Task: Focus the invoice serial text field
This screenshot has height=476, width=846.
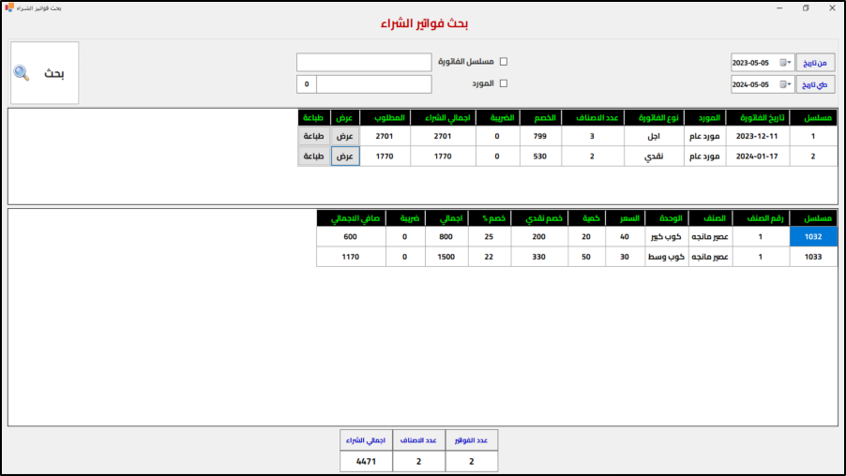Action: click(364, 62)
